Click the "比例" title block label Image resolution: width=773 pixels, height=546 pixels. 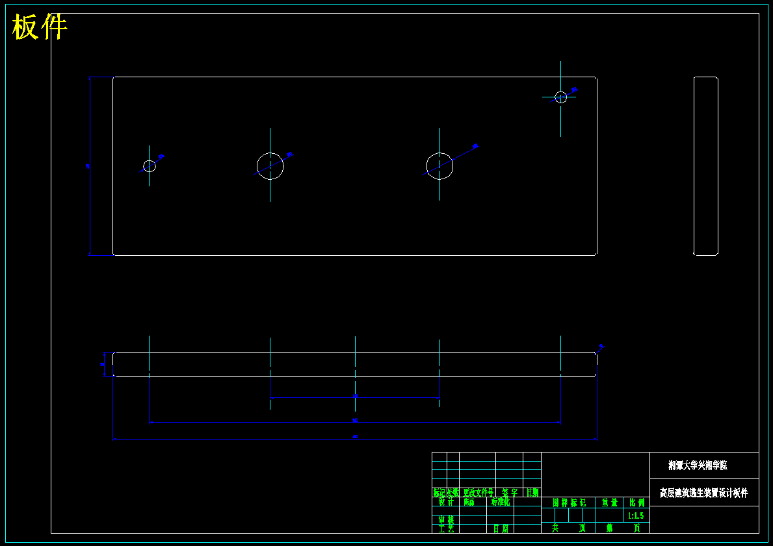pyautogui.click(x=636, y=503)
